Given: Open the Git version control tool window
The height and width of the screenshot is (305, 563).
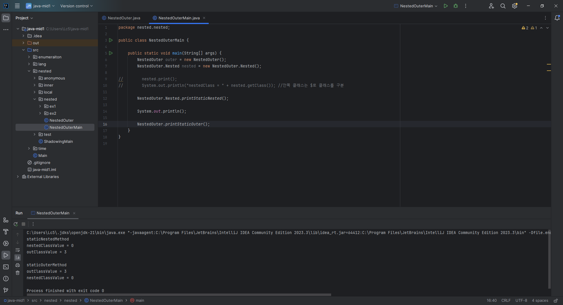Looking at the screenshot, I should click(x=6, y=290).
